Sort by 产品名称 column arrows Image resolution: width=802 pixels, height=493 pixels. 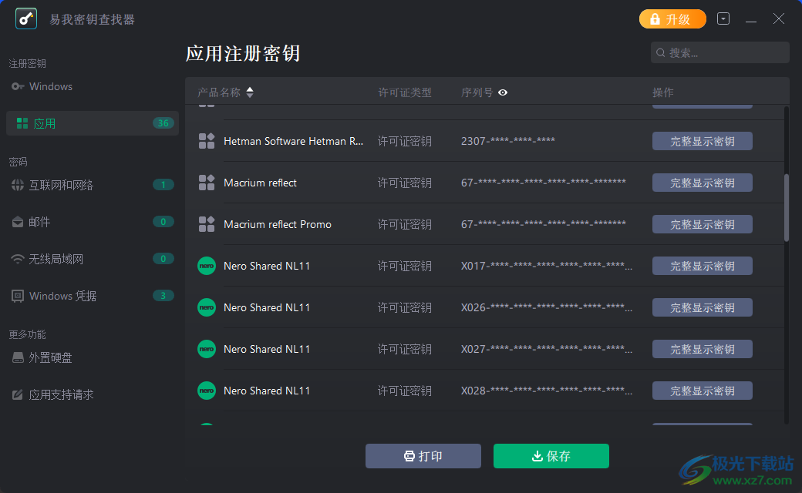(x=250, y=92)
